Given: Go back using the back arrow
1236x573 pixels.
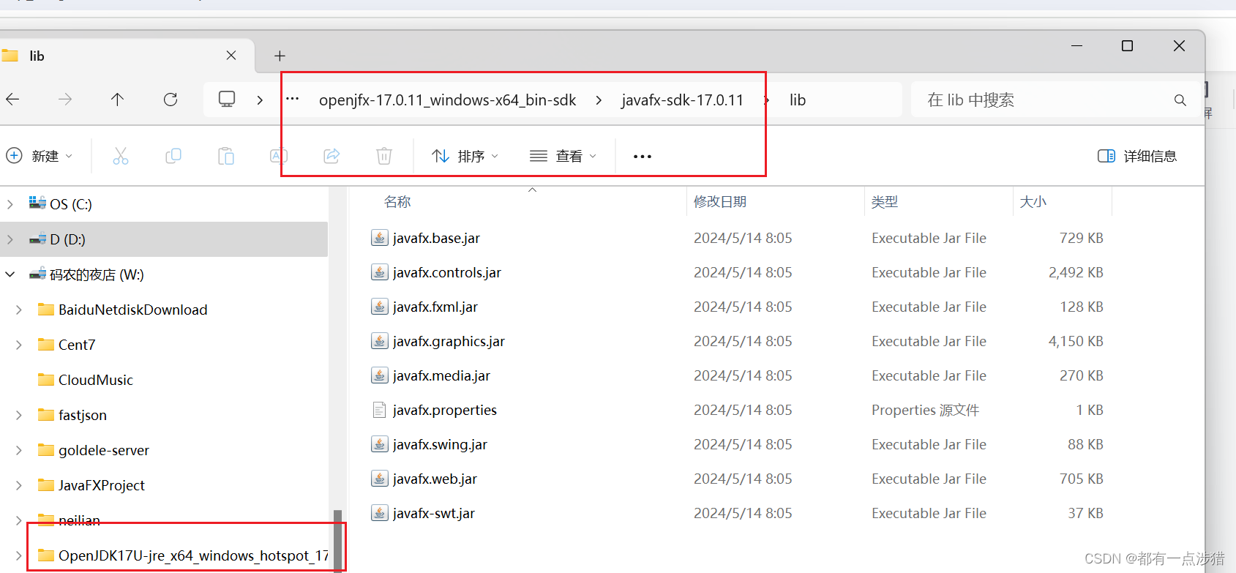Looking at the screenshot, I should pos(12,99).
